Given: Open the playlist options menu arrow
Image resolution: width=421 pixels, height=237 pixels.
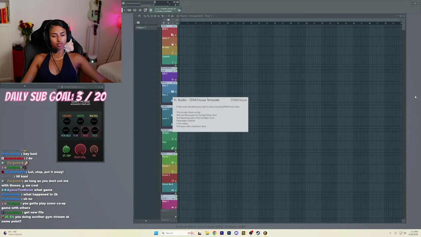Looking at the screenshot, I should click(x=136, y=16).
